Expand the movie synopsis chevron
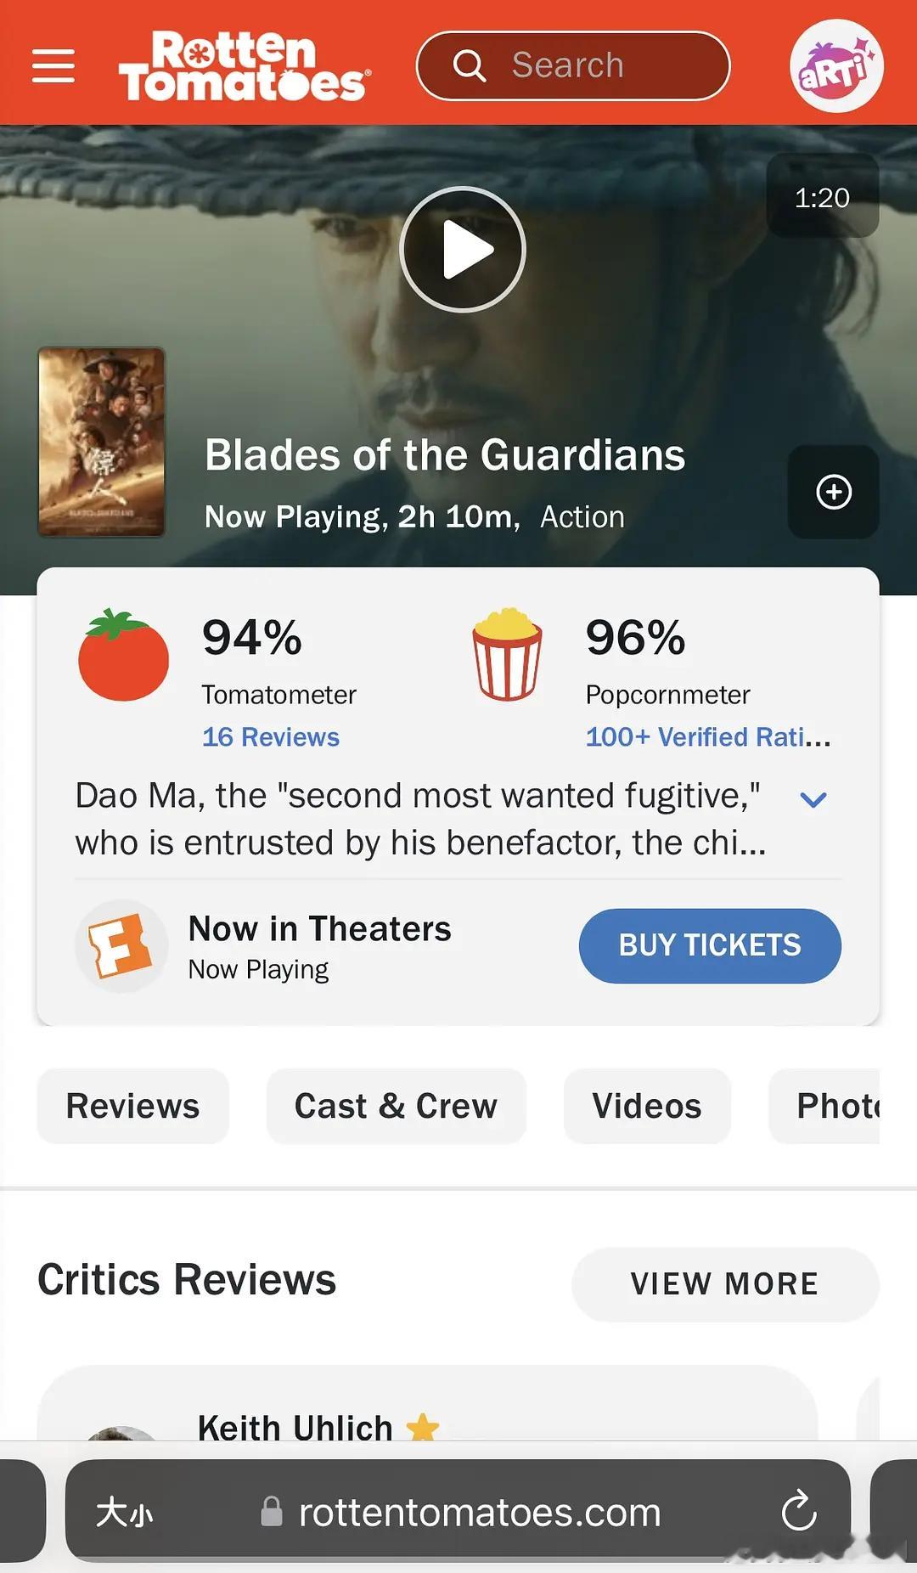 (813, 799)
